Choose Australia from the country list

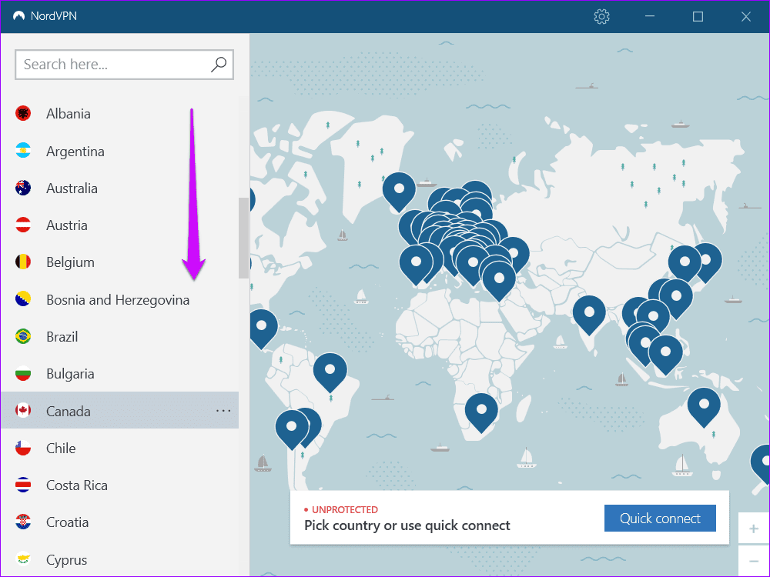119,188
